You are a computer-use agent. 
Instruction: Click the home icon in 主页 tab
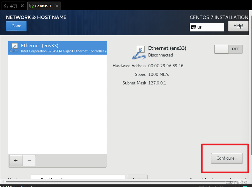tap(6, 6)
